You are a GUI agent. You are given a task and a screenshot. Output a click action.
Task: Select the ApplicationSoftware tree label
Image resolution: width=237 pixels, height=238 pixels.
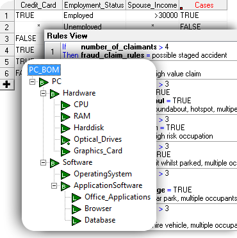108,185
